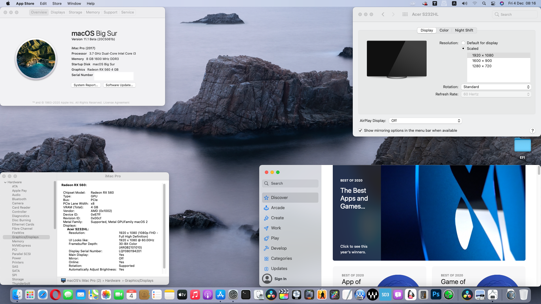This screenshot has width=541, height=304.
Task: Launch Opera browser from the Dock
Action: pos(55,295)
